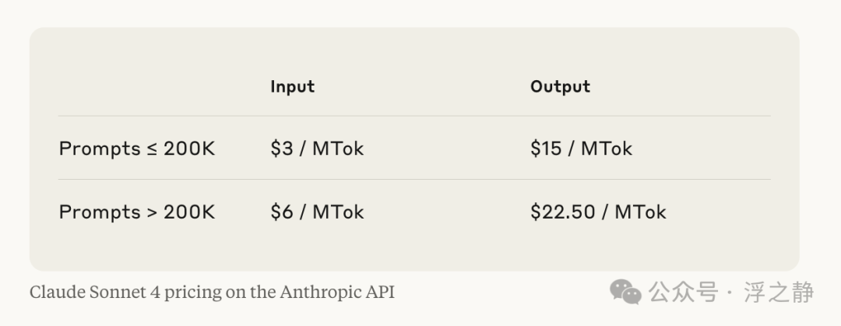Click the divider line below the headers

[414, 116]
